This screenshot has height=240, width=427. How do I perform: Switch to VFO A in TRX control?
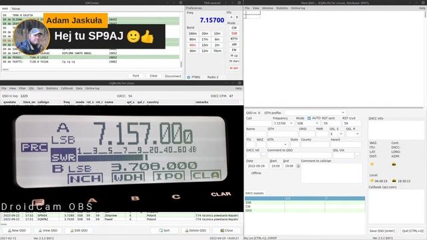[x=232, y=17]
